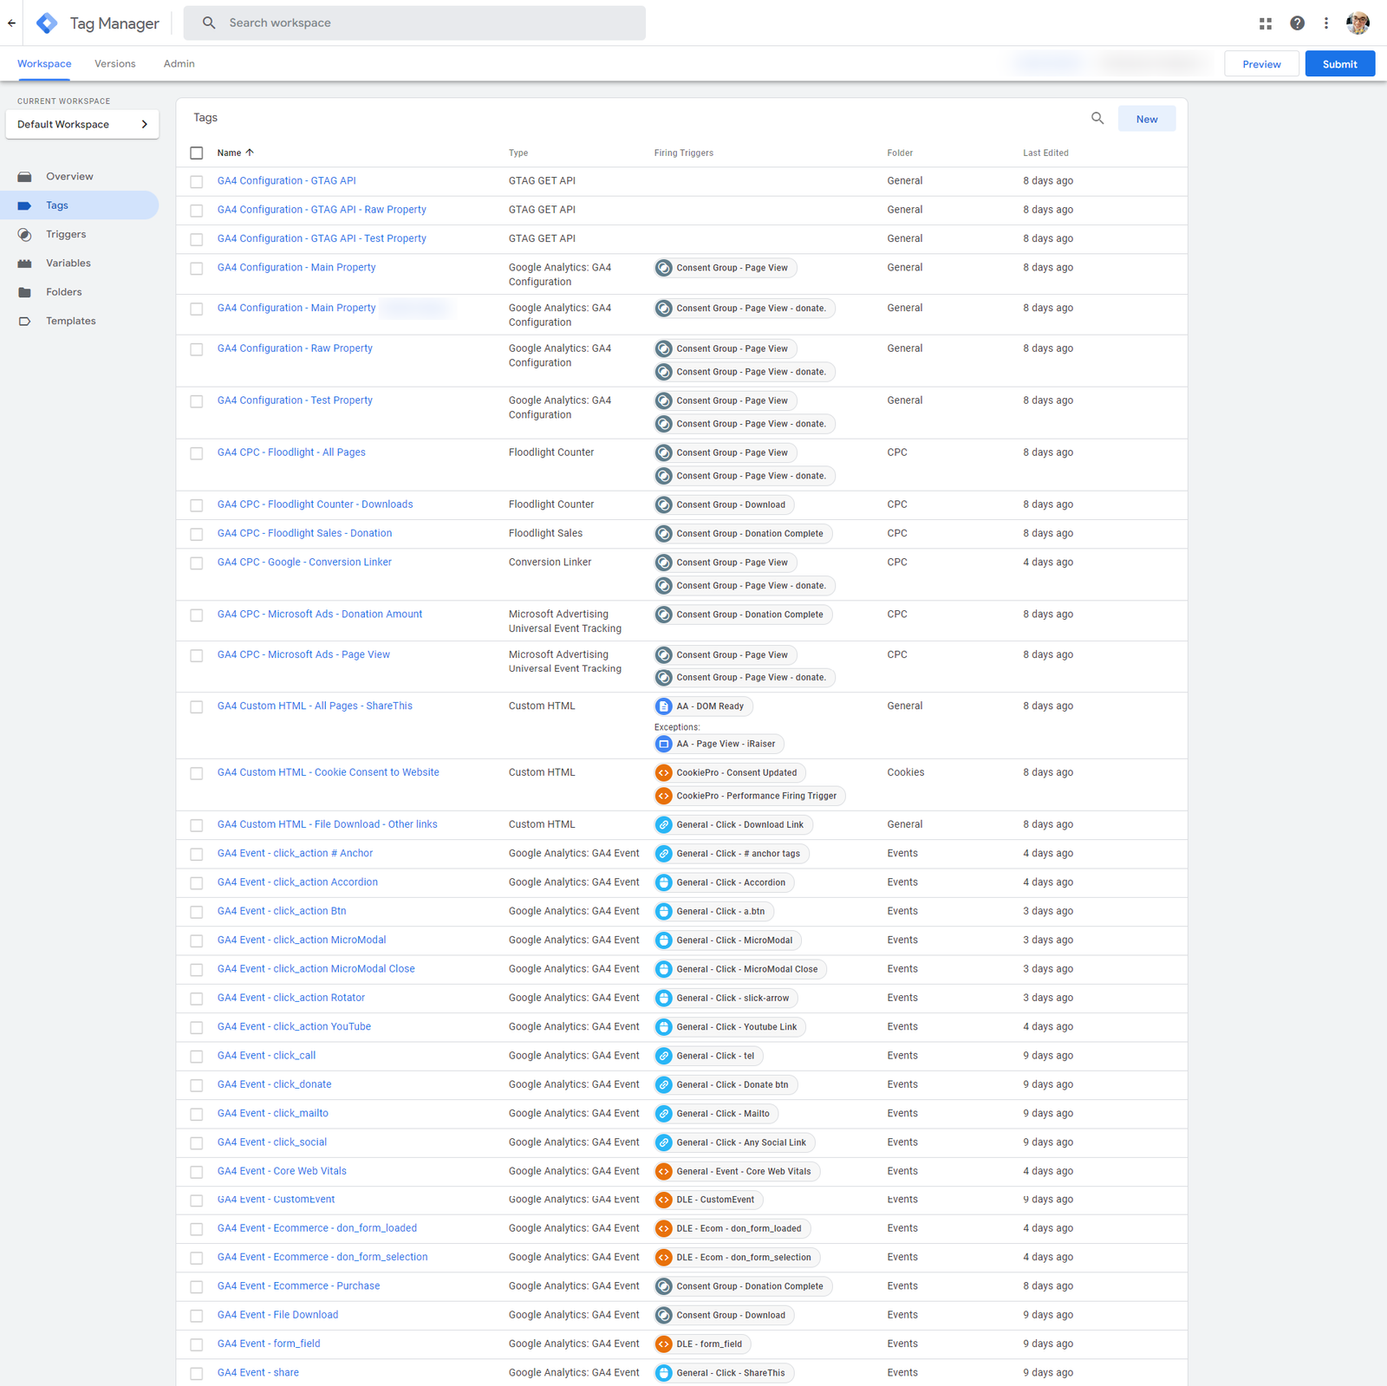Switch to the Admin tab

coord(179,63)
